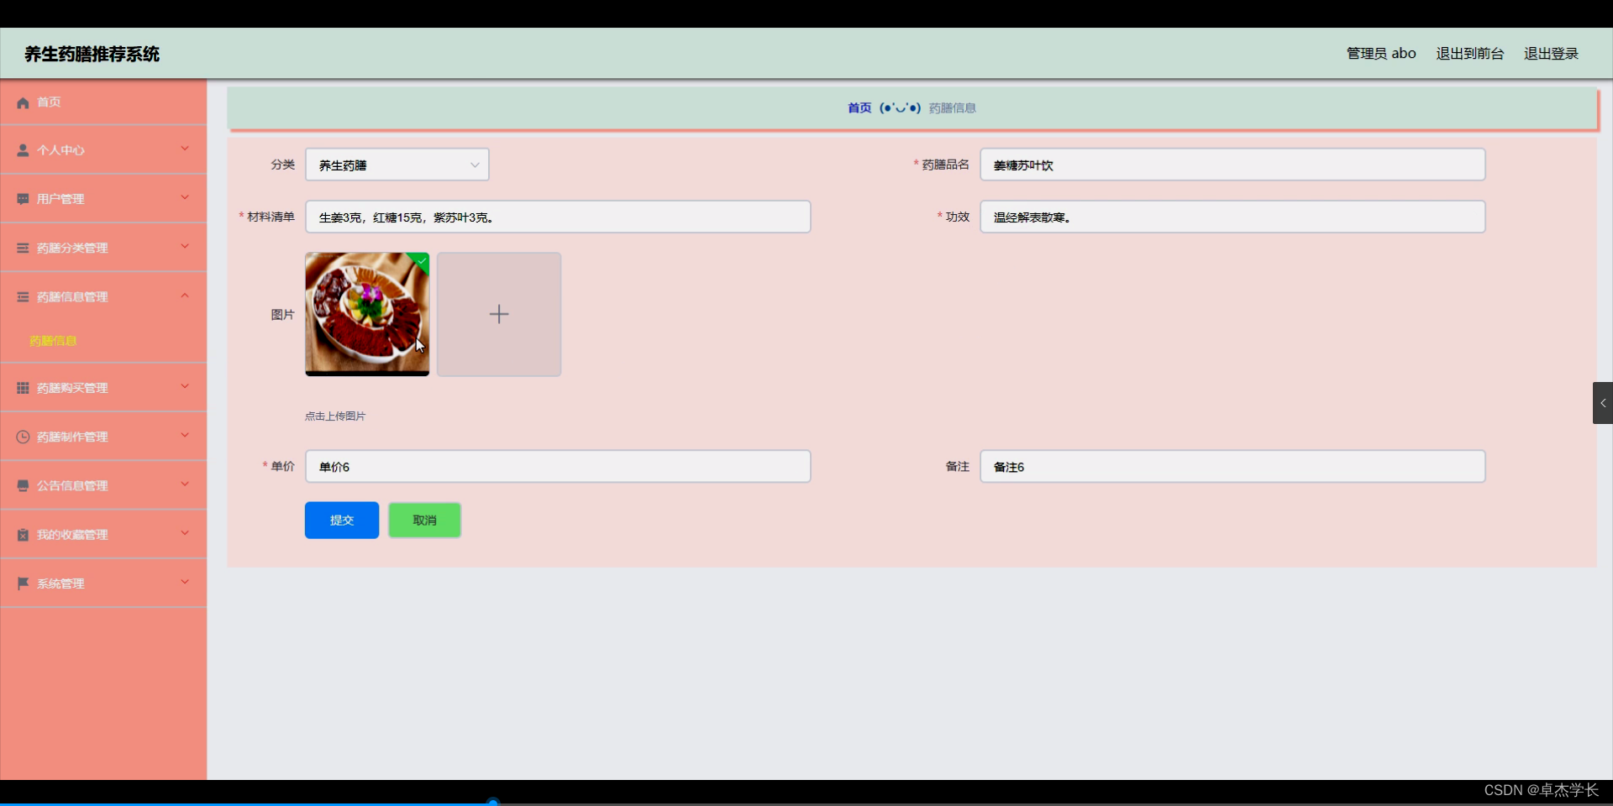Click the green checkmark badge on uploaded image
Image resolution: width=1613 pixels, height=806 pixels.
click(x=421, y=261)
